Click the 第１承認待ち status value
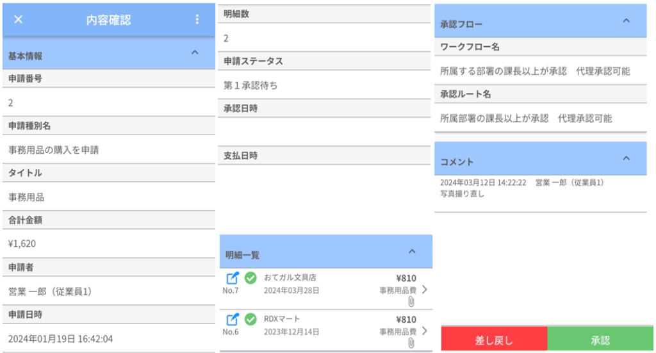 click(250, 85)
